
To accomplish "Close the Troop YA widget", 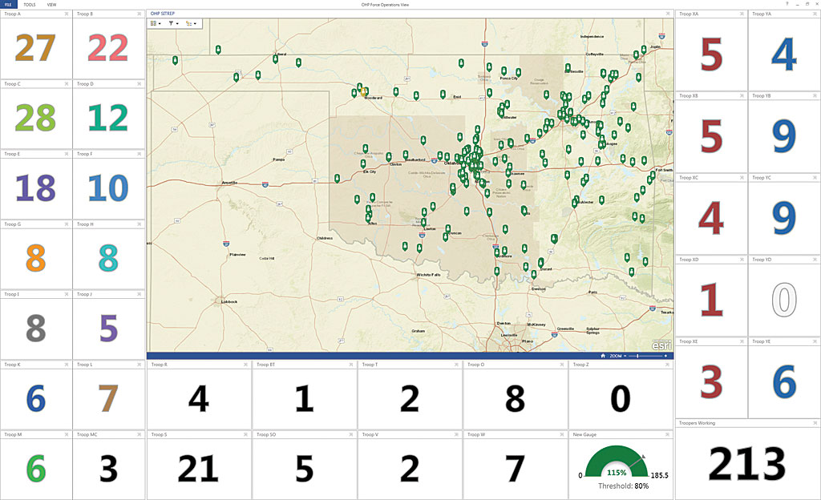I will pyautogui.click(x=815, y=14).
